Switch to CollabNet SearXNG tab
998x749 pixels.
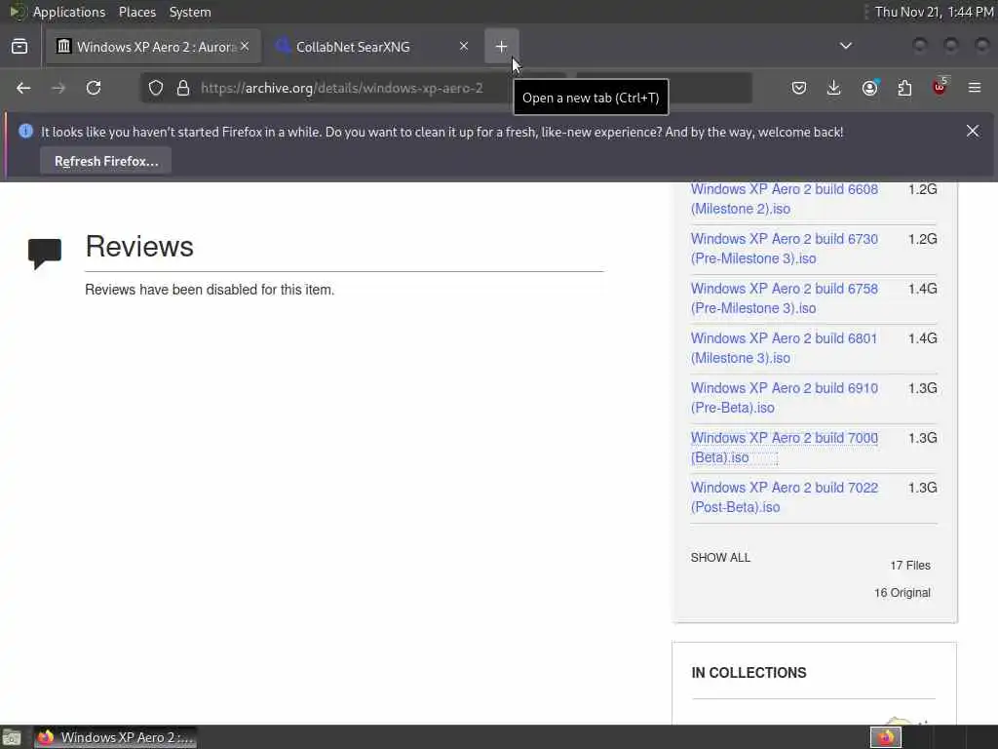pos(372,47)
